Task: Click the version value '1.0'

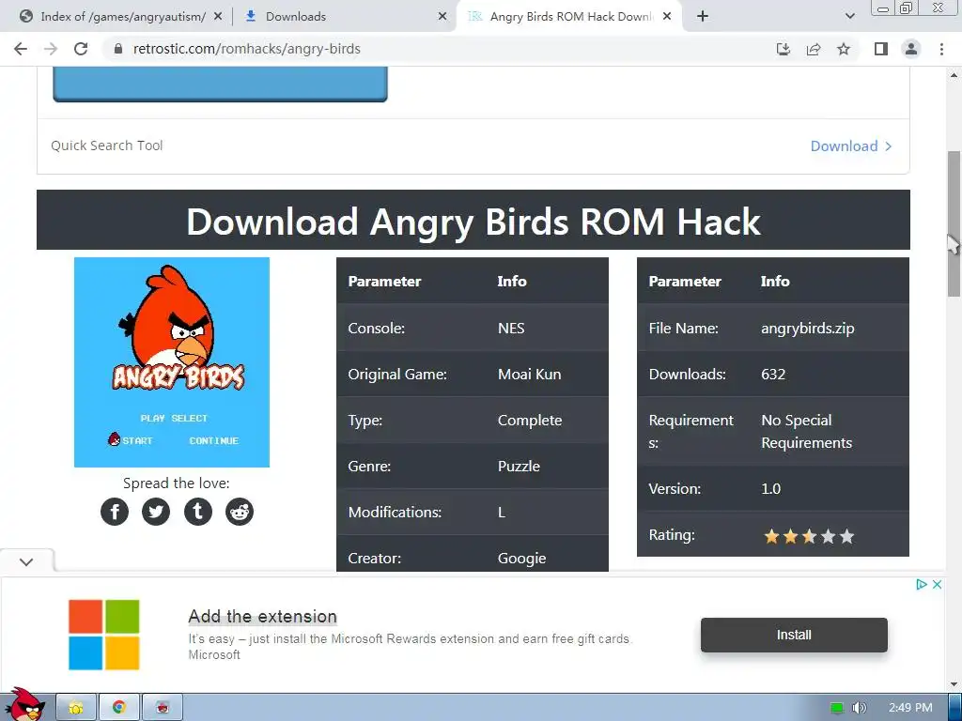Action: point(771,488)
